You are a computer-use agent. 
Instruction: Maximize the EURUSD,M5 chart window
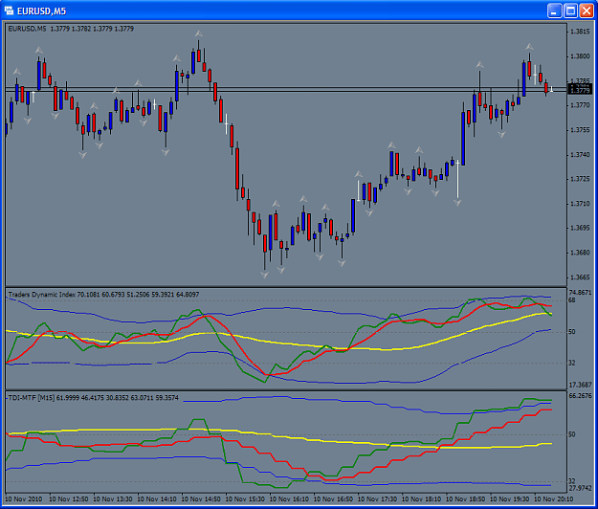click(570, 11)
